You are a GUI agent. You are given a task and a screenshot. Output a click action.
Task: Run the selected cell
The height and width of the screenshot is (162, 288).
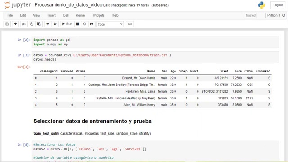pos(67,24)
